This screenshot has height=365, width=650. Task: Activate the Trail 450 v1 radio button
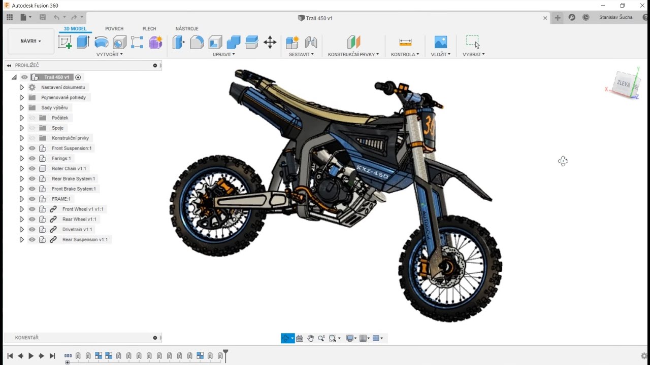[78, 78]
